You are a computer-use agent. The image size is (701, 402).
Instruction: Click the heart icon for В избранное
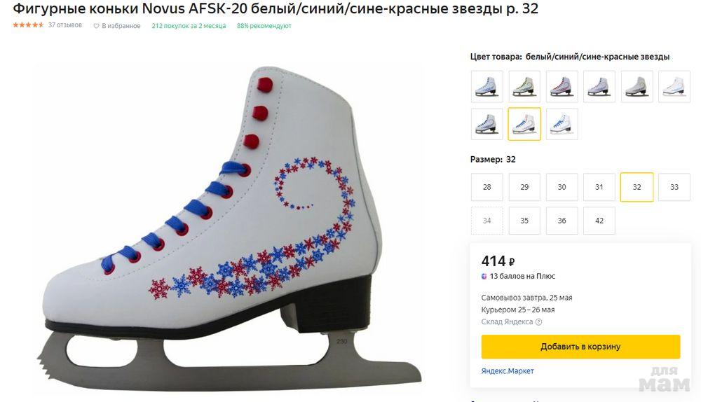[x=97, y=26]
